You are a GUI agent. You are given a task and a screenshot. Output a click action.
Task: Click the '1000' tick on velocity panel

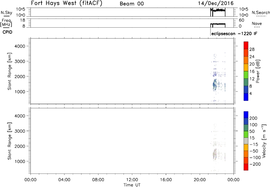coord(20,161)
